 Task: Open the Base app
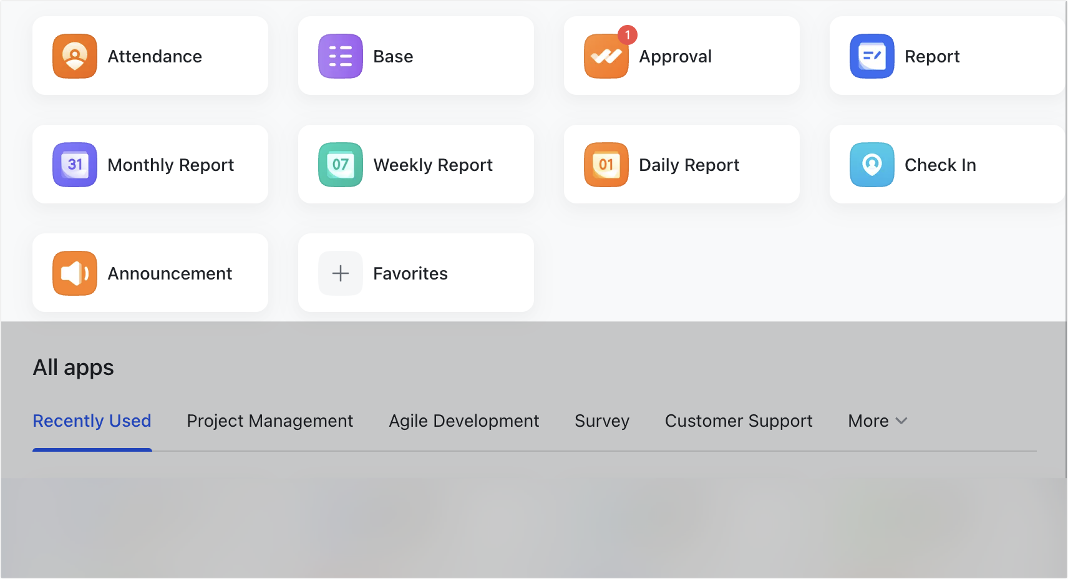[415, 56]
